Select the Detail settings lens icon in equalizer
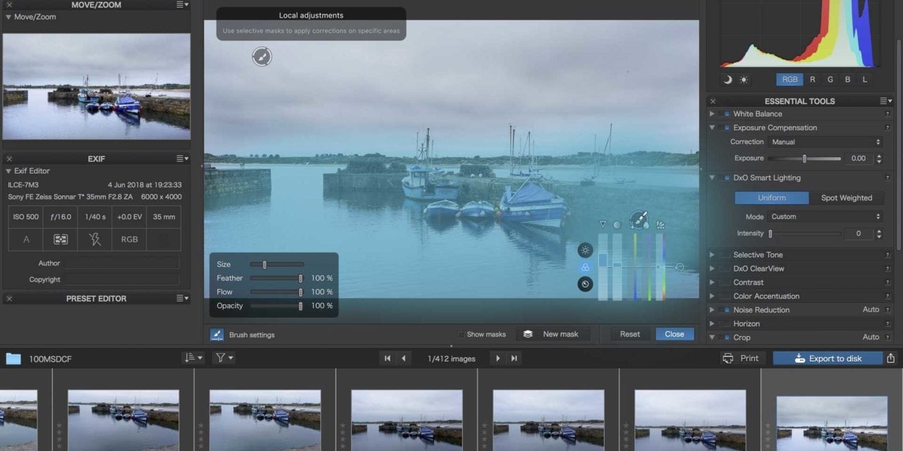The width and height of the screenshot is (903, 451). (585, 285)
